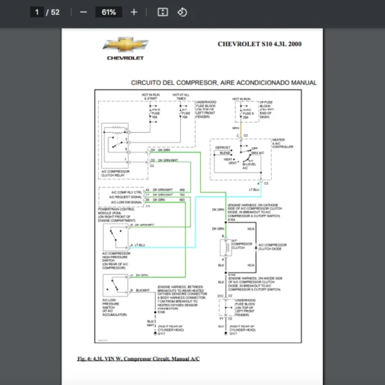This screenshot has height=385, width=385.
Task: Click the Powertrain Control Module label
Action: point(119,209)
